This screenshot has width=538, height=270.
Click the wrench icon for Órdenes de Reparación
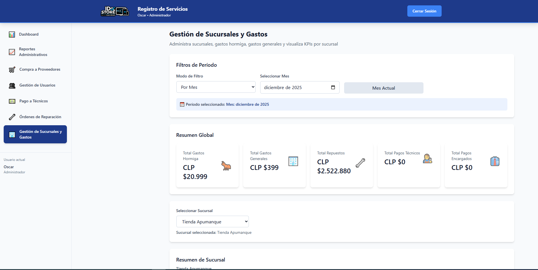click(12, 117)
